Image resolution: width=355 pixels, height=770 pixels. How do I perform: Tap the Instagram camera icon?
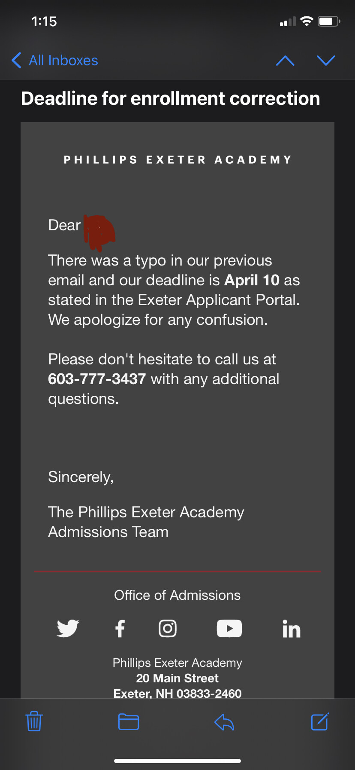click(x=168, y=629)
